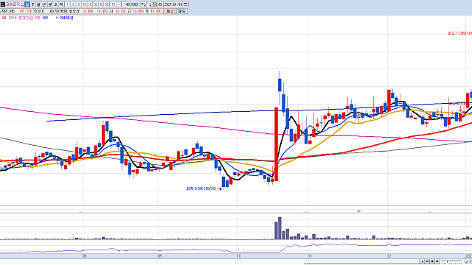This screenshot has width=472, height=265.
Task: Click the fast-forward button in the replay controls
Action: 437,261
